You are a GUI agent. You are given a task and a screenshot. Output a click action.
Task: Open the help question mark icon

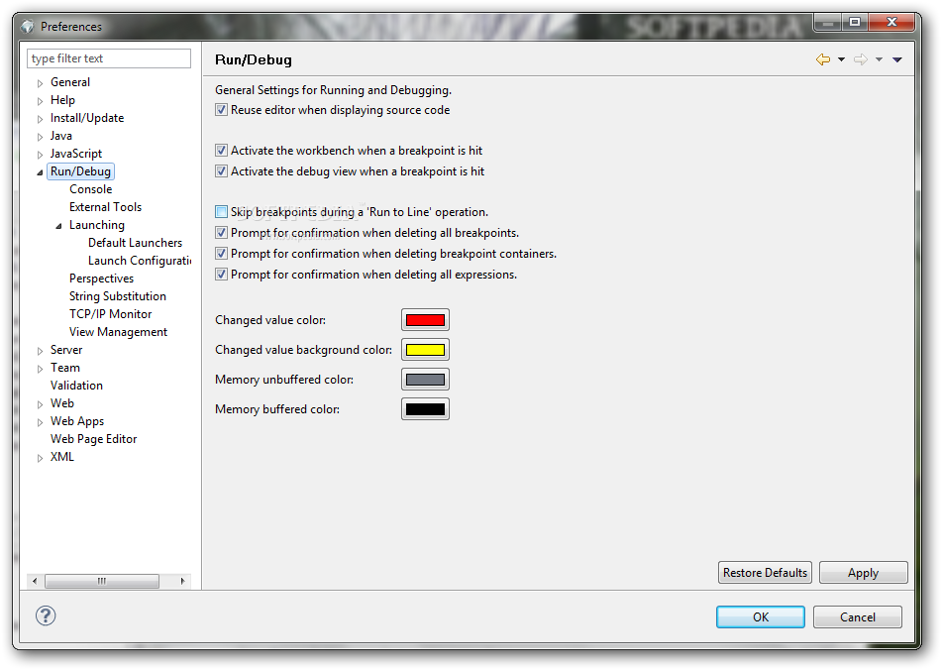(46, 615)
